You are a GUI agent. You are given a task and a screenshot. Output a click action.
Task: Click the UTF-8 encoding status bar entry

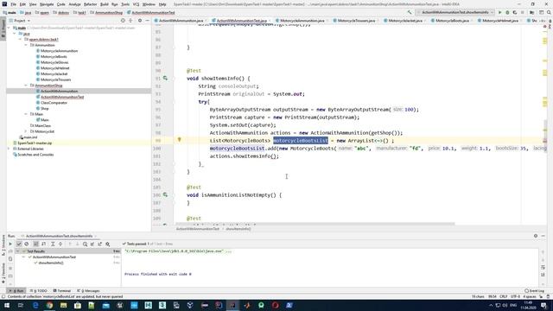(x=515, y=296)
